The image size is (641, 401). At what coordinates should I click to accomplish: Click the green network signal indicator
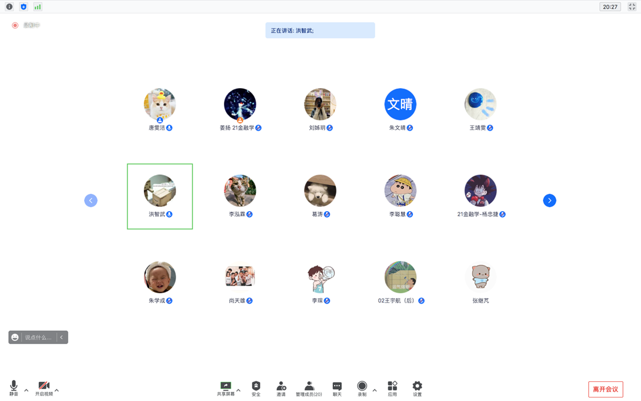click(37, 7)
